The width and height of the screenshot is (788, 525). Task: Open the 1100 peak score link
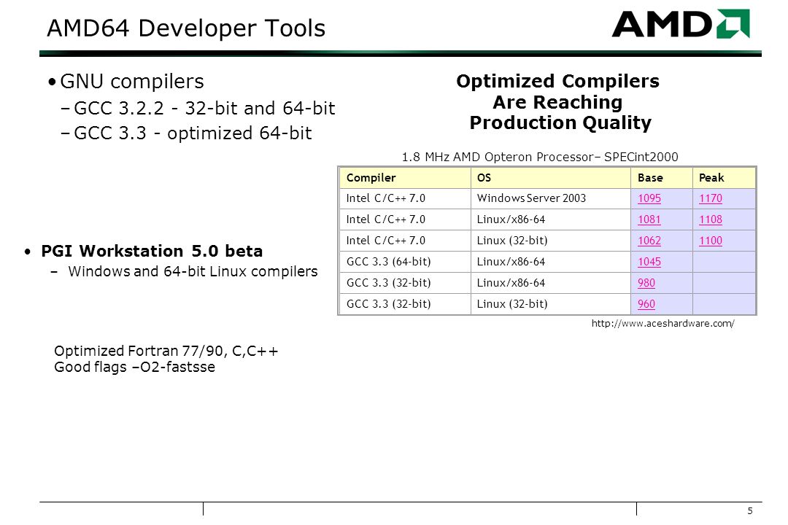710,241
